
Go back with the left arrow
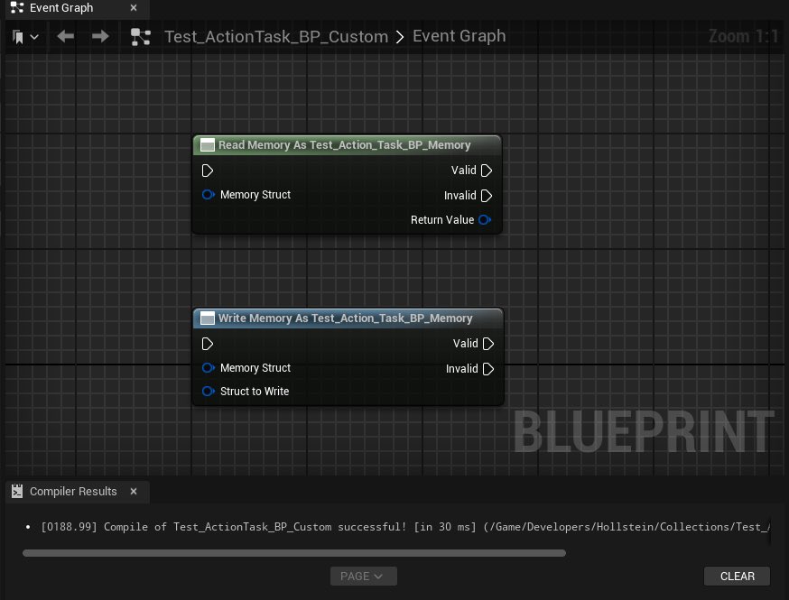point(65,36)
